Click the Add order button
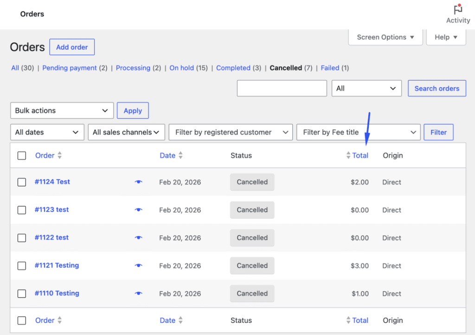The image size is (475, 335). pos(72,47)
